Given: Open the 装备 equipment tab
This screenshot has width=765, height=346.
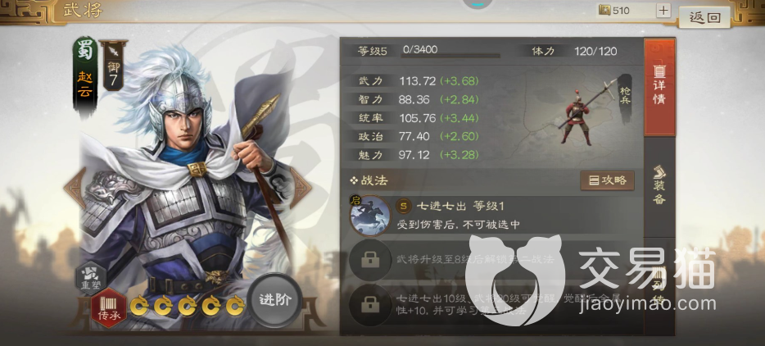Looking at the screenshot, I should coord(659,185).
